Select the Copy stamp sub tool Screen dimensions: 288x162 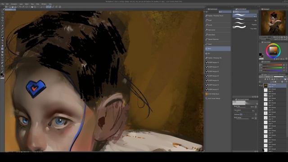(x=245, y=27)
